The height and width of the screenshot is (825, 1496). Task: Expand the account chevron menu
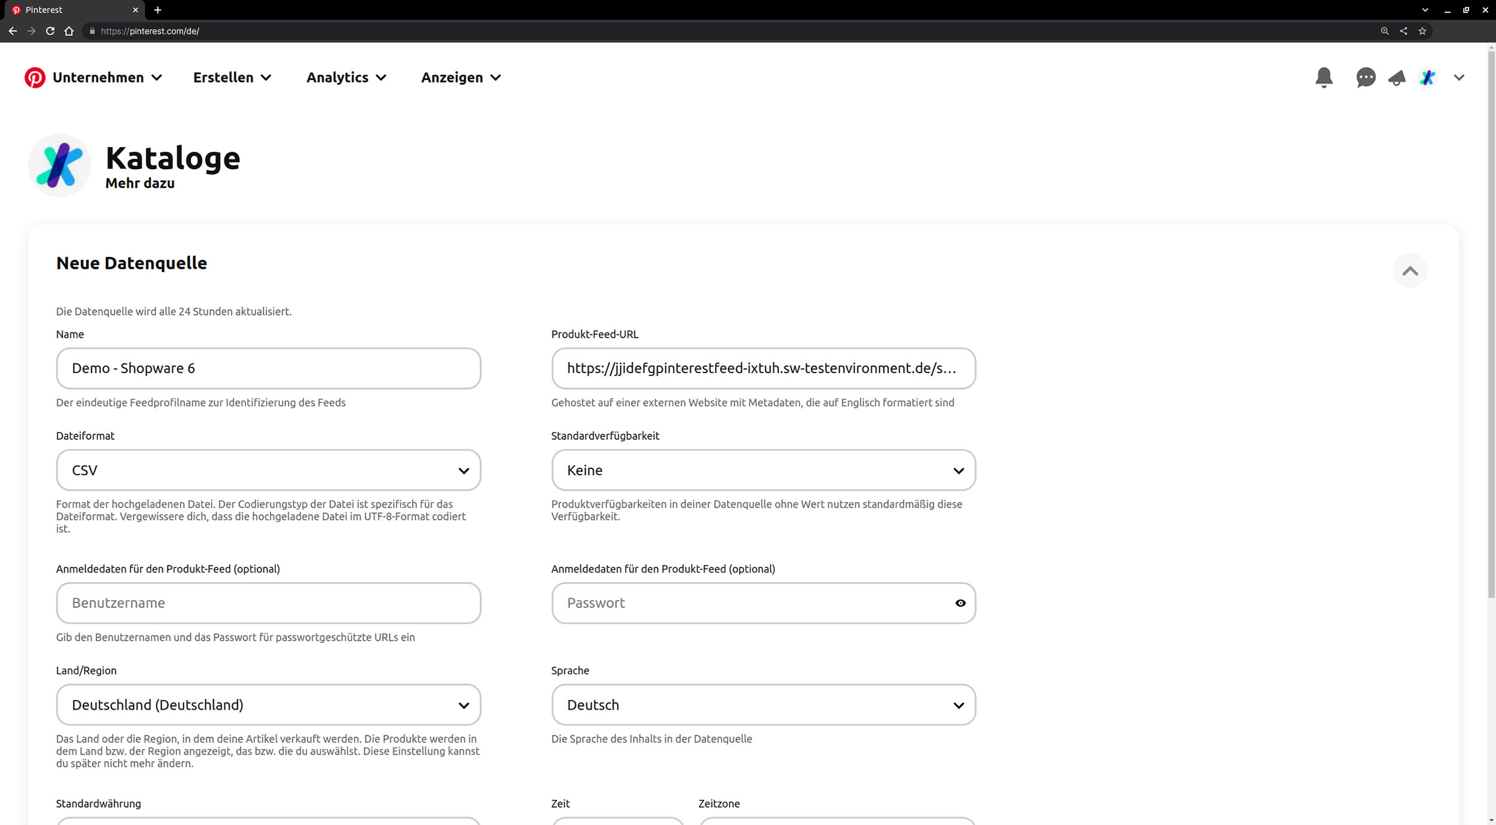point(1459,78)
